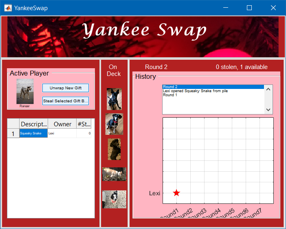This screenshot has width=286, height=229.
Task: Click the fourth On Deck dog photo
Action: (114, 174)
